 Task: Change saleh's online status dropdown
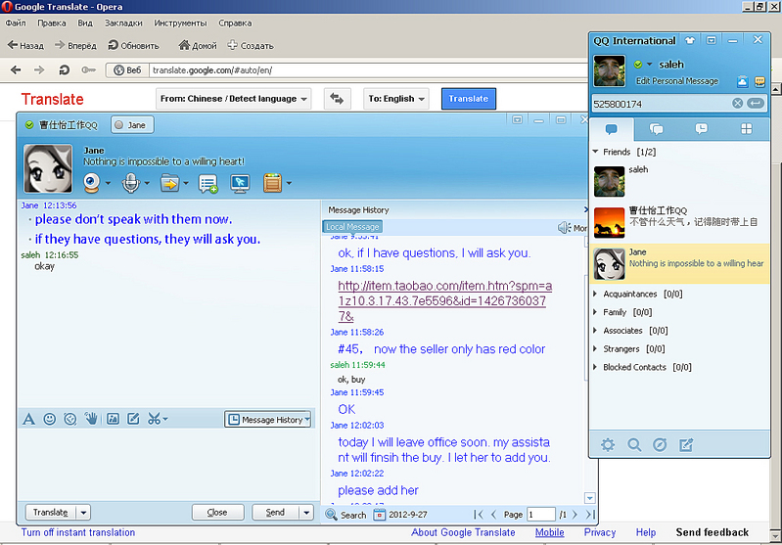tap(649, 65)
